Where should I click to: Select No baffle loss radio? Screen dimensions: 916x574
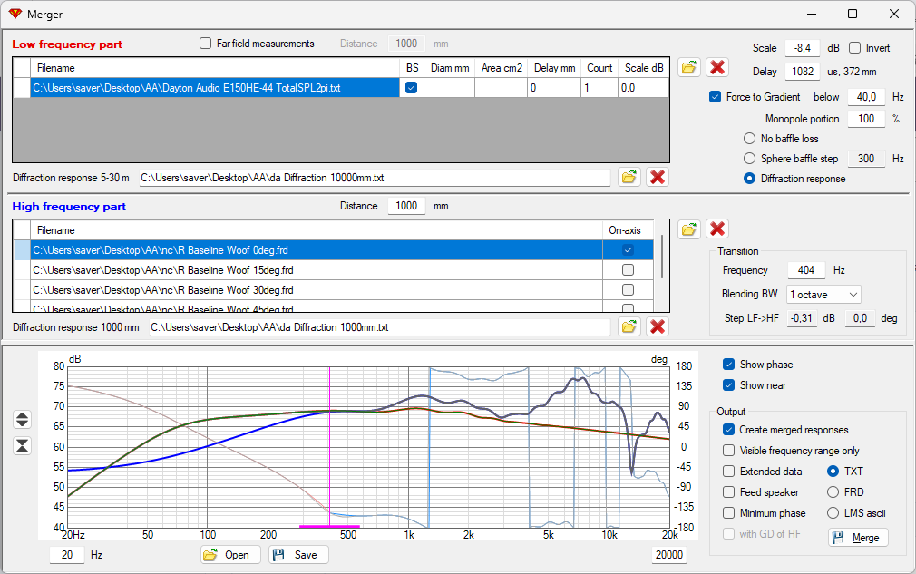click(749, 139)
